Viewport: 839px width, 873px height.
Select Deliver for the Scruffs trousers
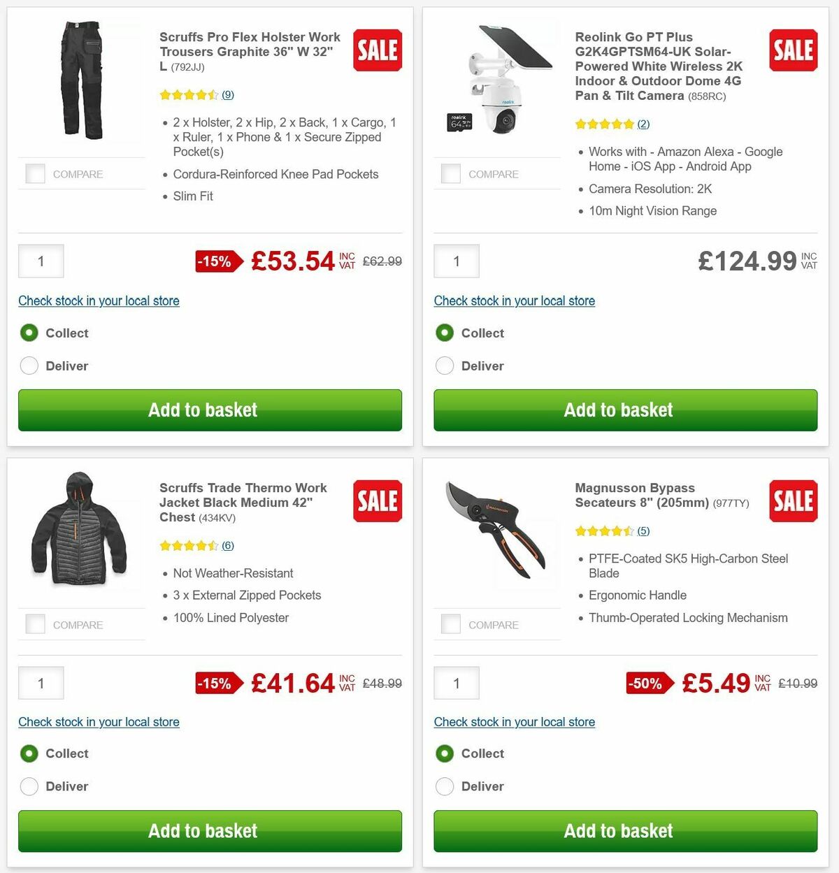(29, 366)
